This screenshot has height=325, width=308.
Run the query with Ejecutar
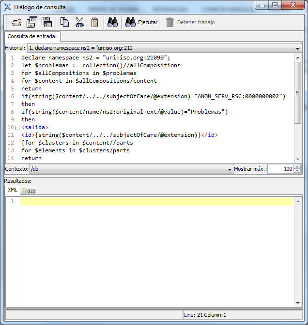[141, 22]
